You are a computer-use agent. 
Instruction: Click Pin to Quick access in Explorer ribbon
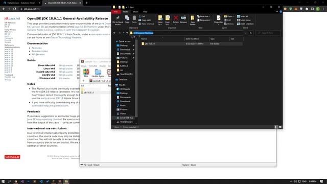point(118,20)
